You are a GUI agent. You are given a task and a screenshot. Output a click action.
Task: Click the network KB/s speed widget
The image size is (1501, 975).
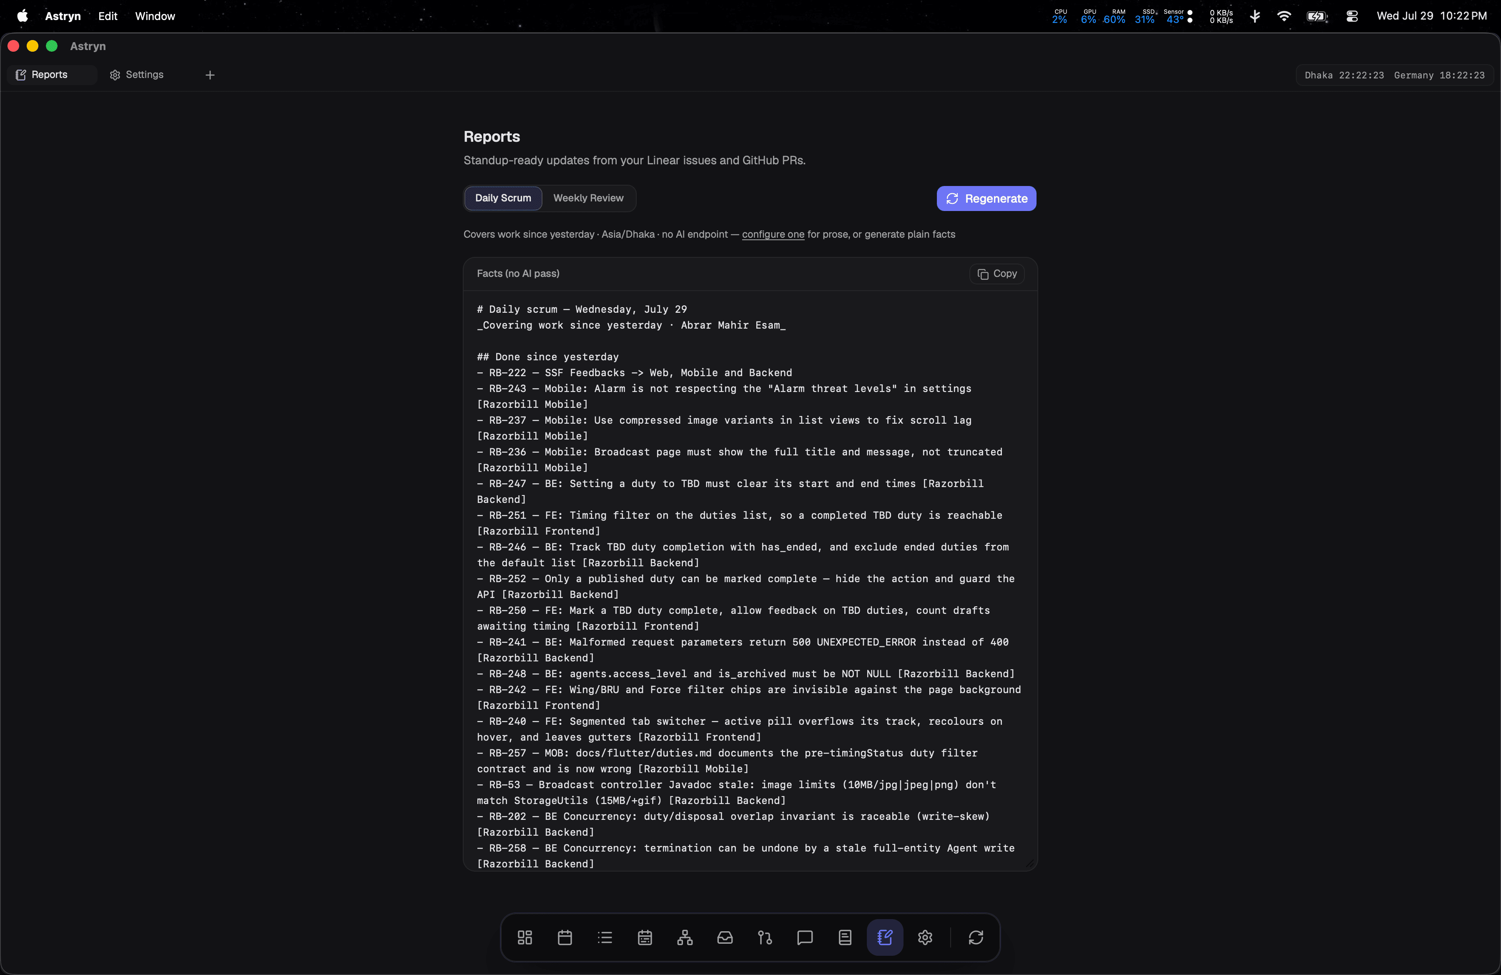tap(1221, 16)
